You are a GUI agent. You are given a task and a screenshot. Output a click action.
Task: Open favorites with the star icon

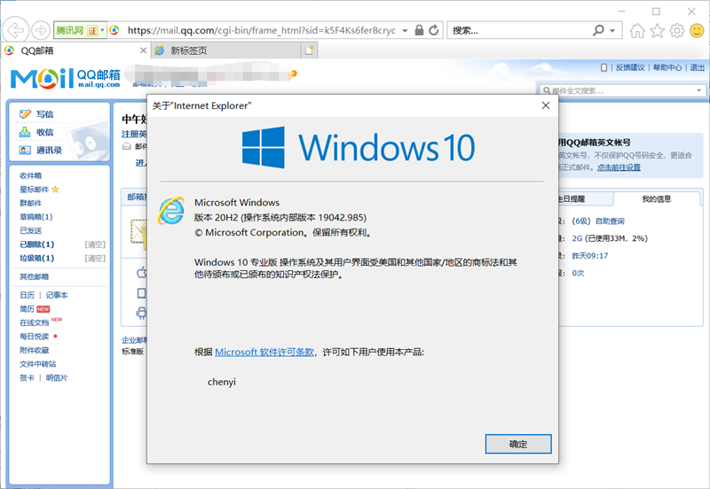[657, 31]
